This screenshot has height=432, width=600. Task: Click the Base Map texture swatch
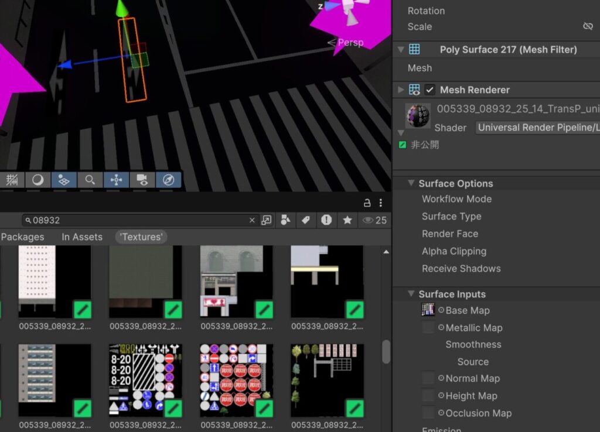pyautogui.click(x=428, y=310)
